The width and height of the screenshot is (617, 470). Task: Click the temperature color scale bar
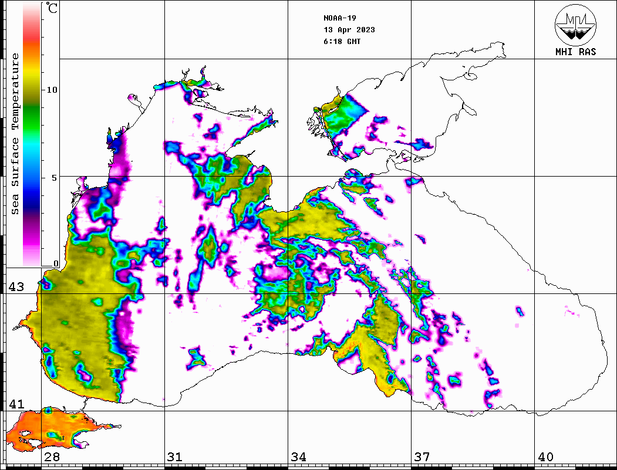32,134
